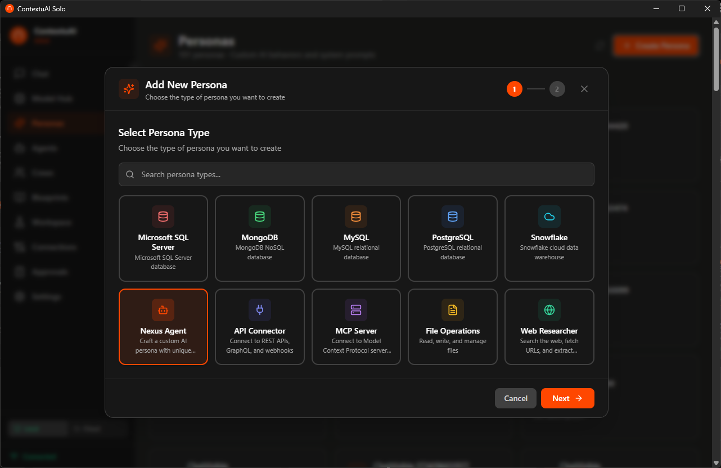721x468 pixels.
Task: Click the PostgreSQL database icon
Action: click(x=452, y=216)
